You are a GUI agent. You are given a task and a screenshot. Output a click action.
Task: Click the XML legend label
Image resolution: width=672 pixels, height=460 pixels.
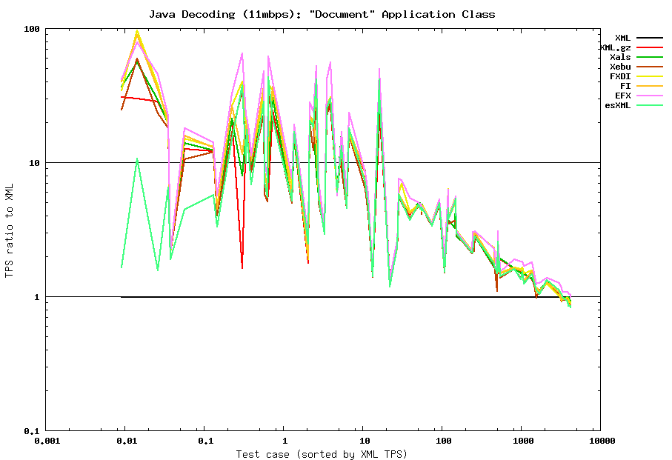[622, 38]
